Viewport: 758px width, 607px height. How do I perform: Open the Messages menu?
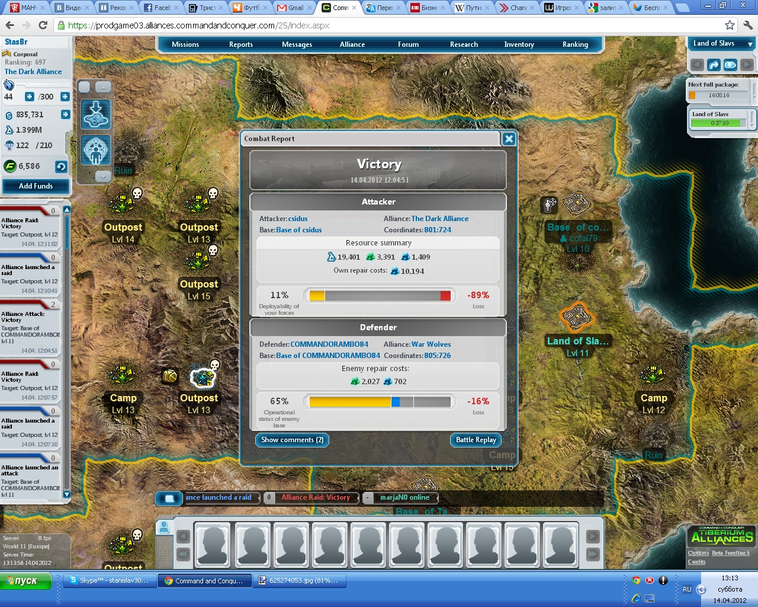pos(297,44)
